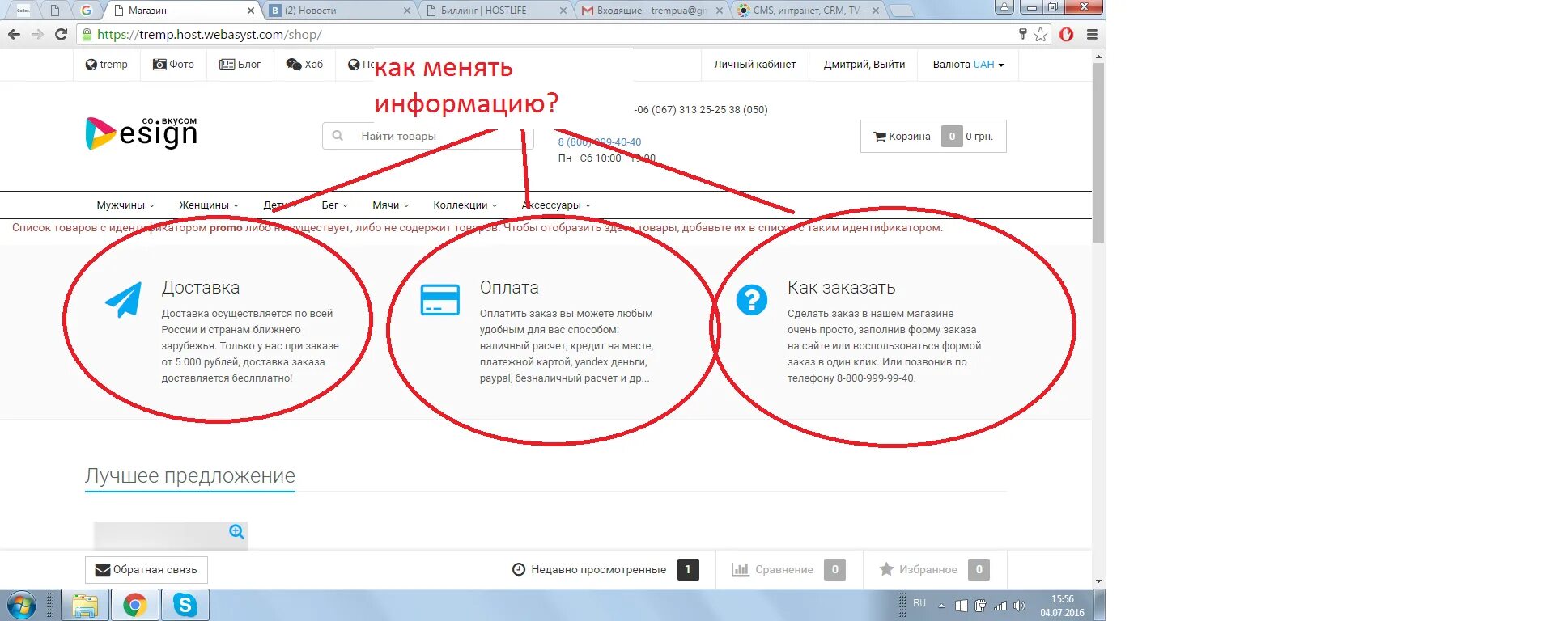Viewport: 1554px width, 621px height.
Task: Click the browser address bar URL
Action: (x=210, y=35)
